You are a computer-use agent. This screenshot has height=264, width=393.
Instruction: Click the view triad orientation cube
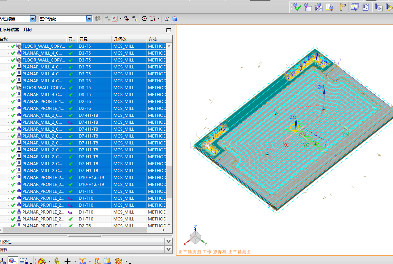point(195,237)
